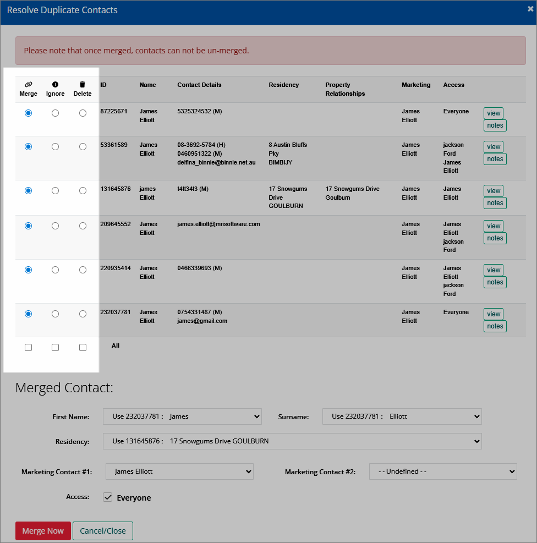Open the First Name dropdown
The height and width of the screenshot is (543, 537).
pos(182,416)
